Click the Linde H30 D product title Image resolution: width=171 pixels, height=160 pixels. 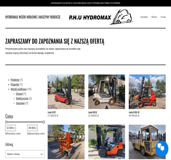(x=93, y=112)
